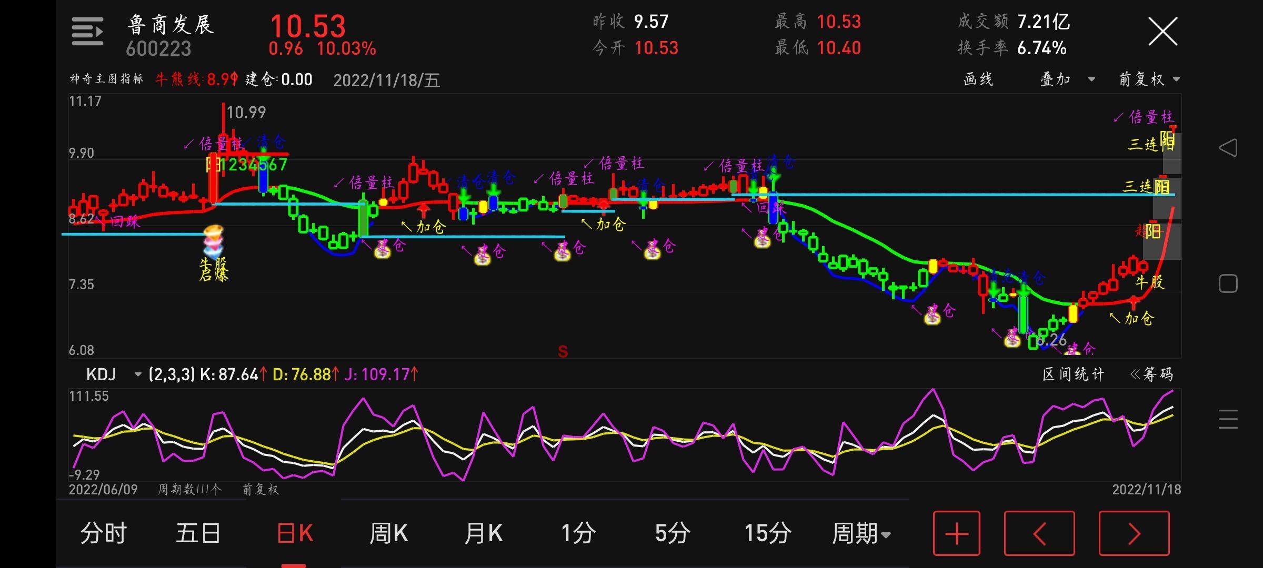Open 区间统计 range statistics
The height and width of the screenshot is (568, 1263).
point(1073,374)
